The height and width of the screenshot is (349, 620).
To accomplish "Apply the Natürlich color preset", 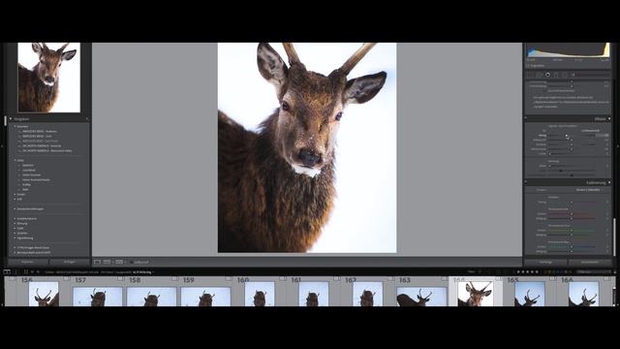I will pos(28,165).
